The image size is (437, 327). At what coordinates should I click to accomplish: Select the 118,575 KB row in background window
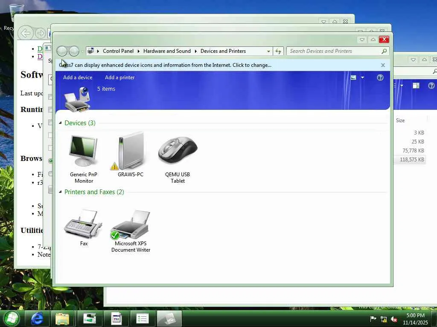[410, 160]
